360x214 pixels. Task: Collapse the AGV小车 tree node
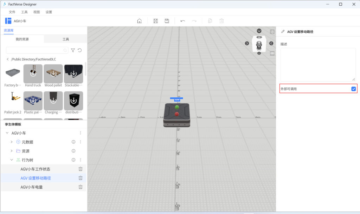click(7, 133)
